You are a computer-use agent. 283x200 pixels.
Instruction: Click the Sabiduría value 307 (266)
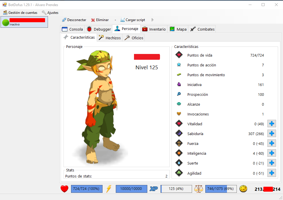click(x=256, y=134)
